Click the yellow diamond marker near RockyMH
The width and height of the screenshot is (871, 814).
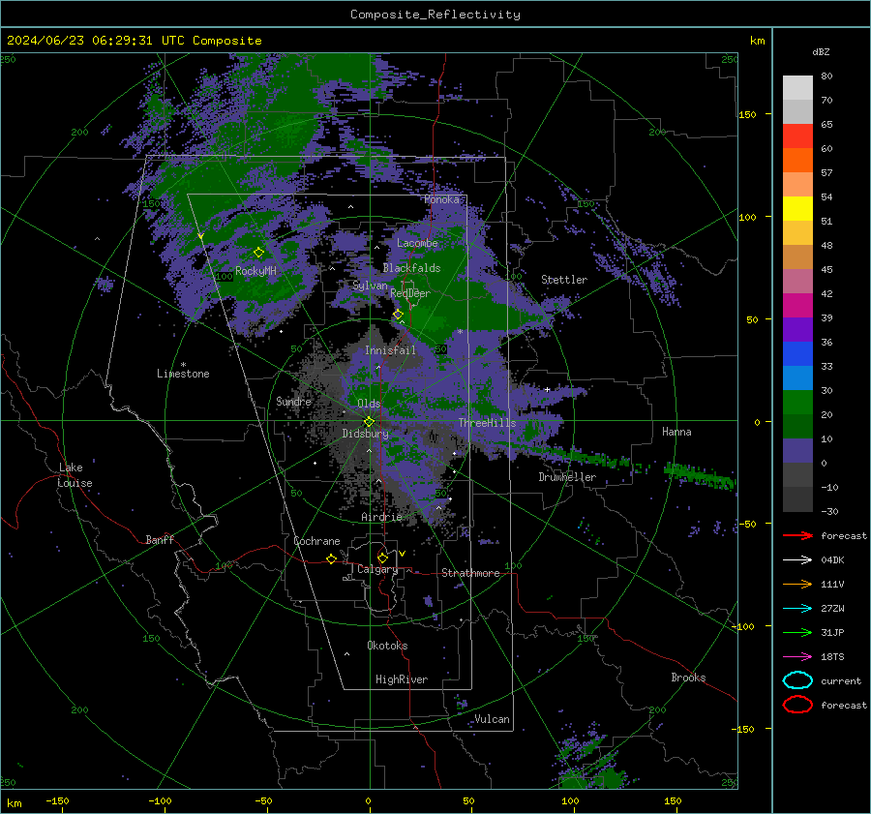258,253
